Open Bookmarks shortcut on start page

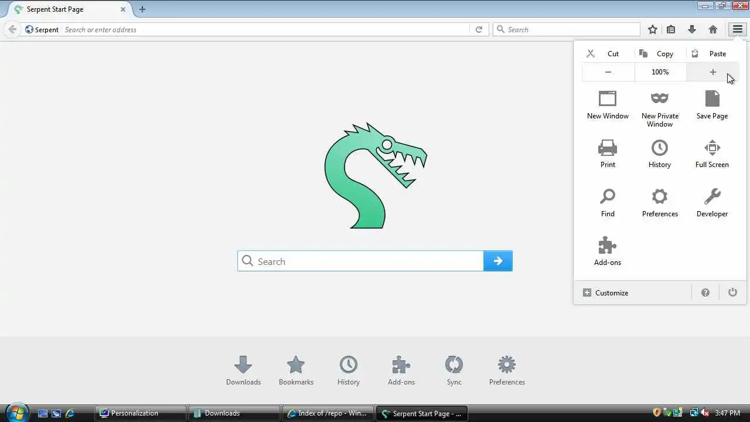(x=296, y=370)
